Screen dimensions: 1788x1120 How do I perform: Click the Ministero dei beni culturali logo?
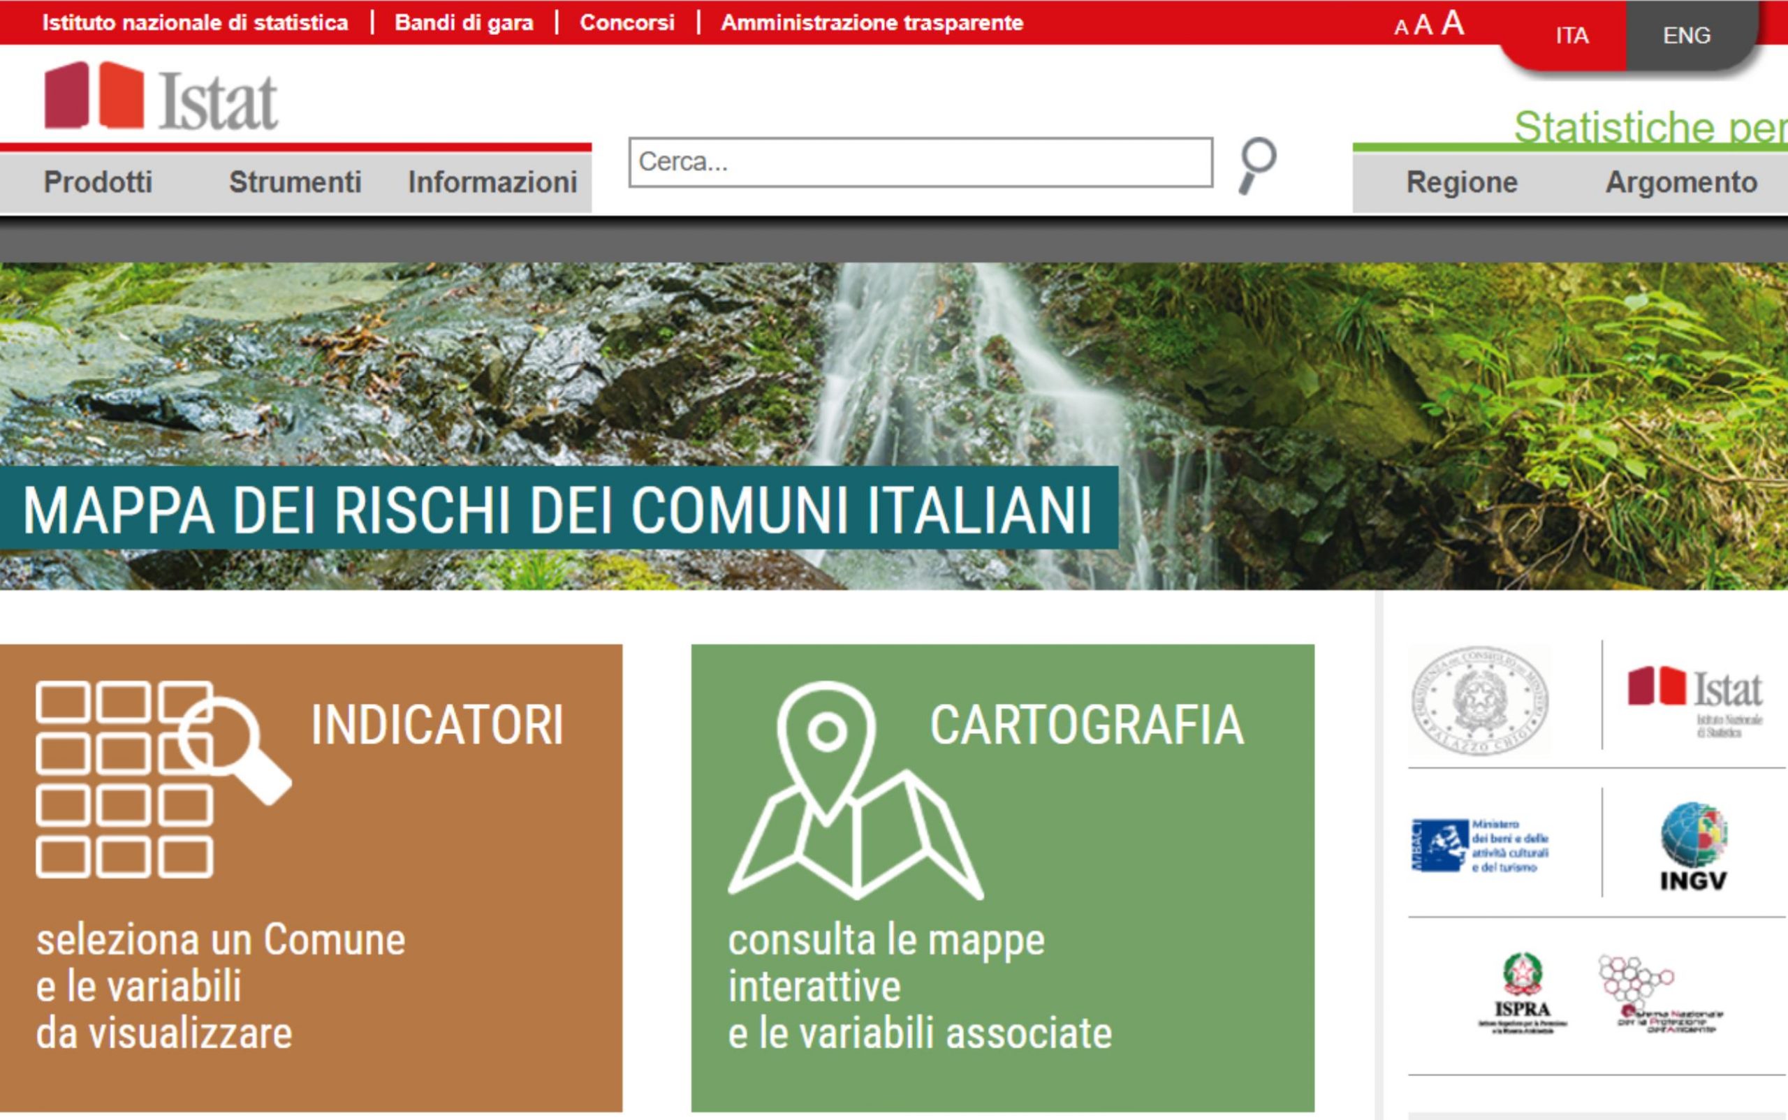(1480, 846)
